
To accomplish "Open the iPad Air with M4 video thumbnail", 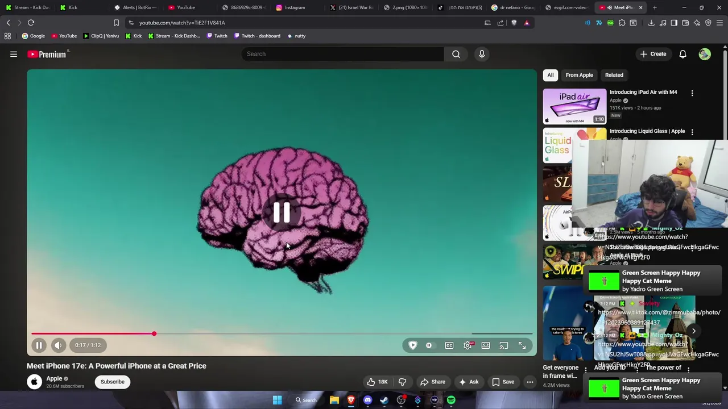I will (x=574, y=106).
